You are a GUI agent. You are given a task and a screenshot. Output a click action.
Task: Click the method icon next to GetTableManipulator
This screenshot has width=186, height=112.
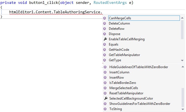[105, 55]
